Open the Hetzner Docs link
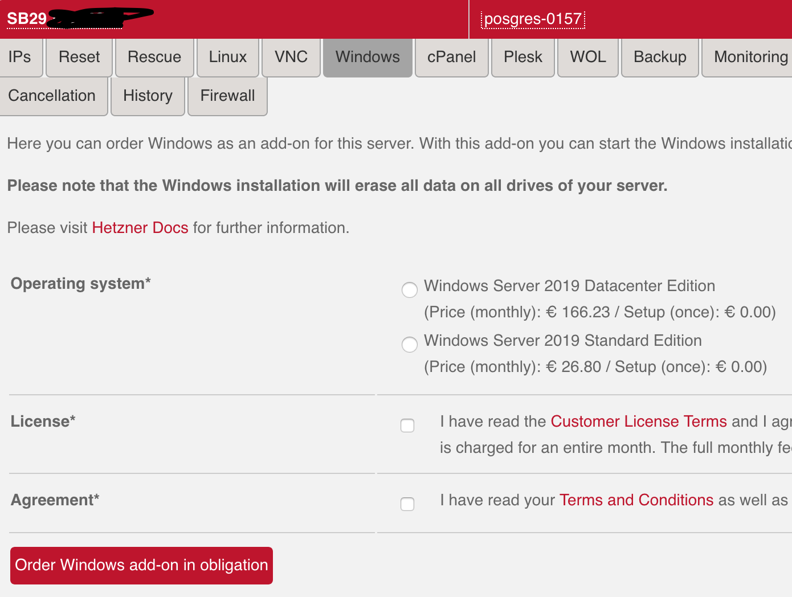This screenshot has width=792, height=597. [140, 228]
